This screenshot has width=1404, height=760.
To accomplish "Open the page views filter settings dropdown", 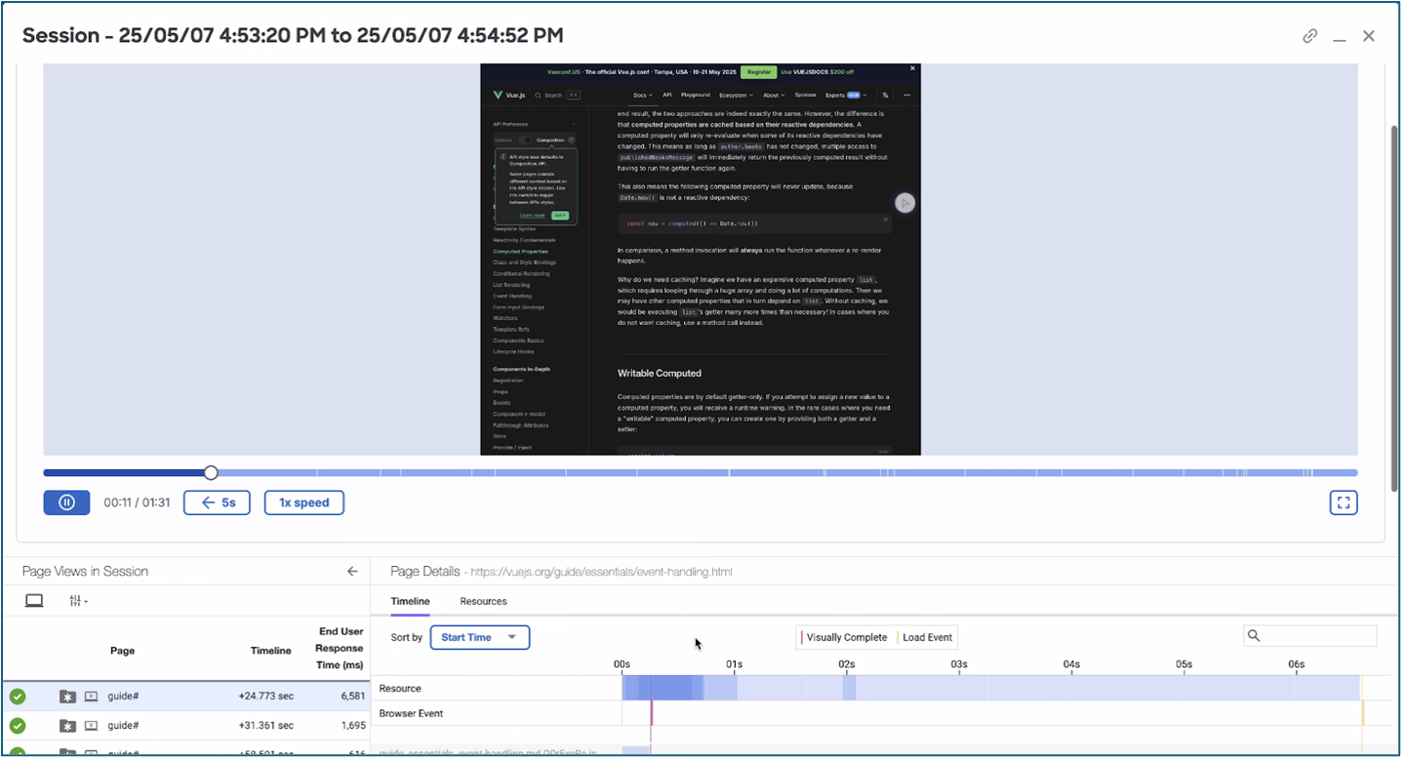I will (79, 601).
